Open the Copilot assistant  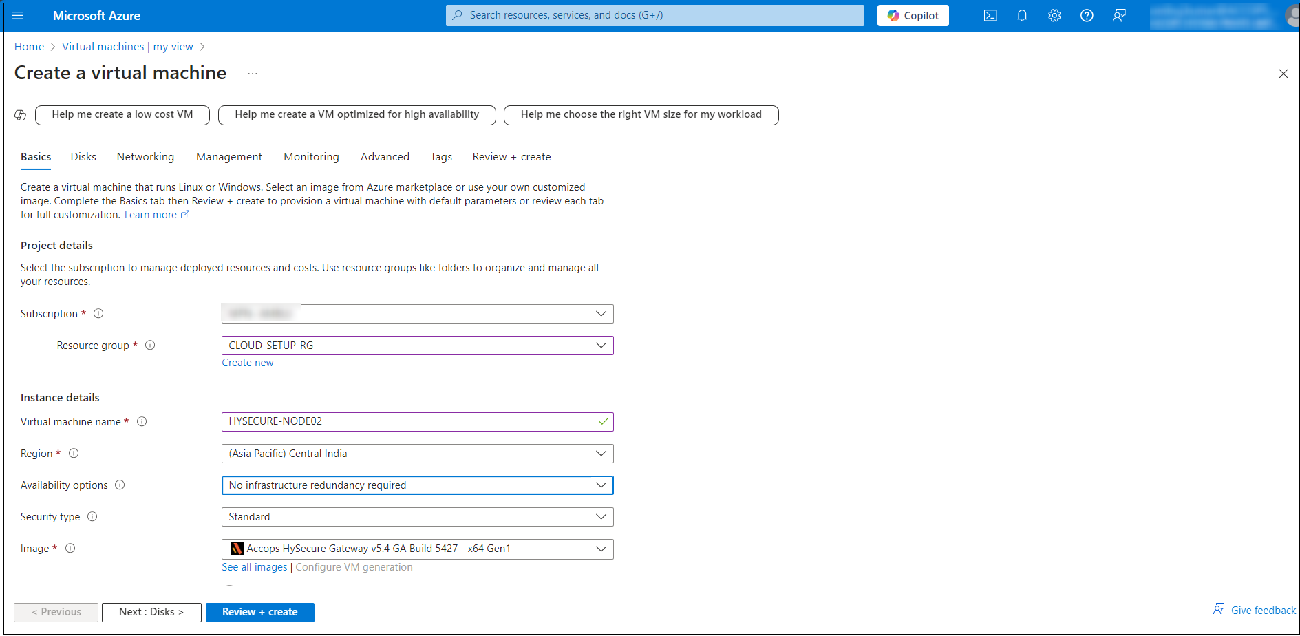coord(913,15)
